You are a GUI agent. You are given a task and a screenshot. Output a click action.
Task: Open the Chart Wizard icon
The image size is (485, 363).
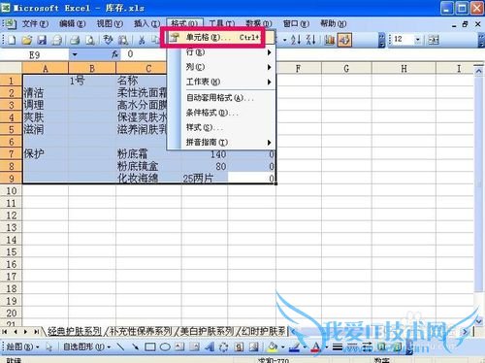point(330,40)
